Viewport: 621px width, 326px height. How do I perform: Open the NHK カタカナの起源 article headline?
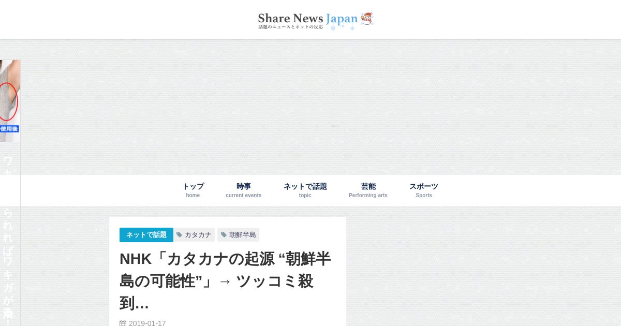(x=225, y=280)
